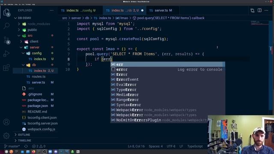This screenshot has height=154, width=274.
Task: Click the 'server' breadcrumb
Action: click(76, 18)
